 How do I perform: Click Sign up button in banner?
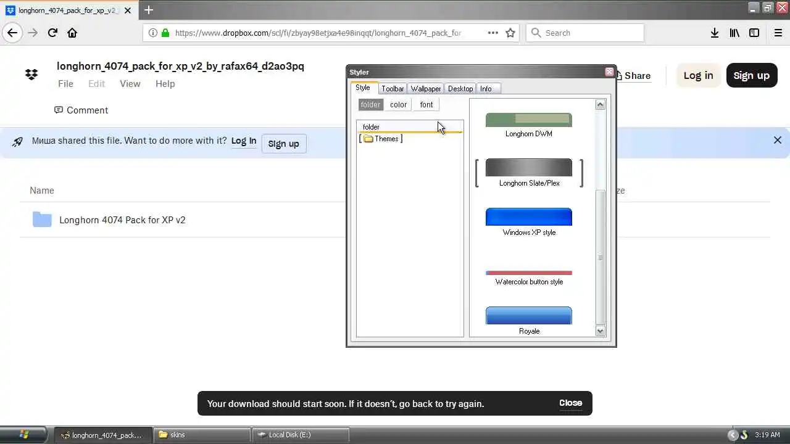[x=284, y=144]
